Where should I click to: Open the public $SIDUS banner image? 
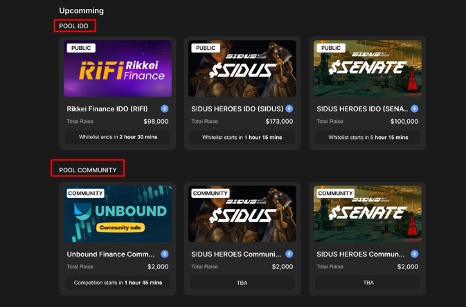point(242,68)
